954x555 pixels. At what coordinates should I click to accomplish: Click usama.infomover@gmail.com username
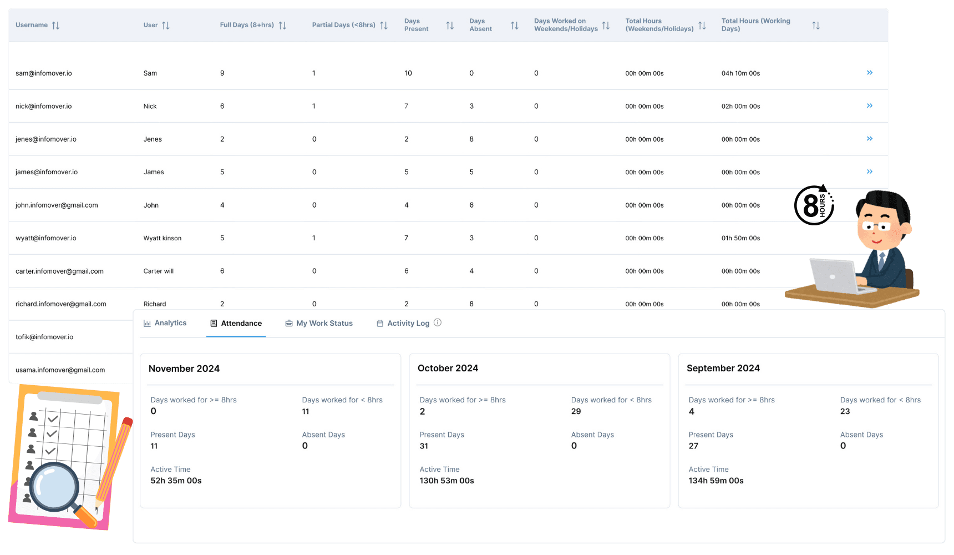[60, 370]
